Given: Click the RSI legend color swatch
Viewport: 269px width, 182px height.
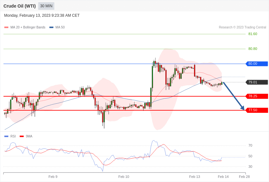Looking at the screenshot, I should tap(6, 136).
